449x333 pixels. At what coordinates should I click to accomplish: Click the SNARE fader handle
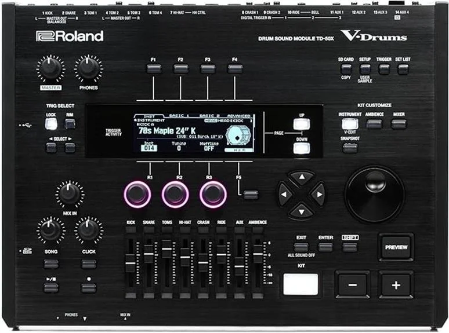[149, 254]
